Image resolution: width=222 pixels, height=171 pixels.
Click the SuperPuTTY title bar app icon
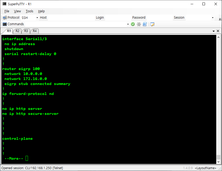4,4
